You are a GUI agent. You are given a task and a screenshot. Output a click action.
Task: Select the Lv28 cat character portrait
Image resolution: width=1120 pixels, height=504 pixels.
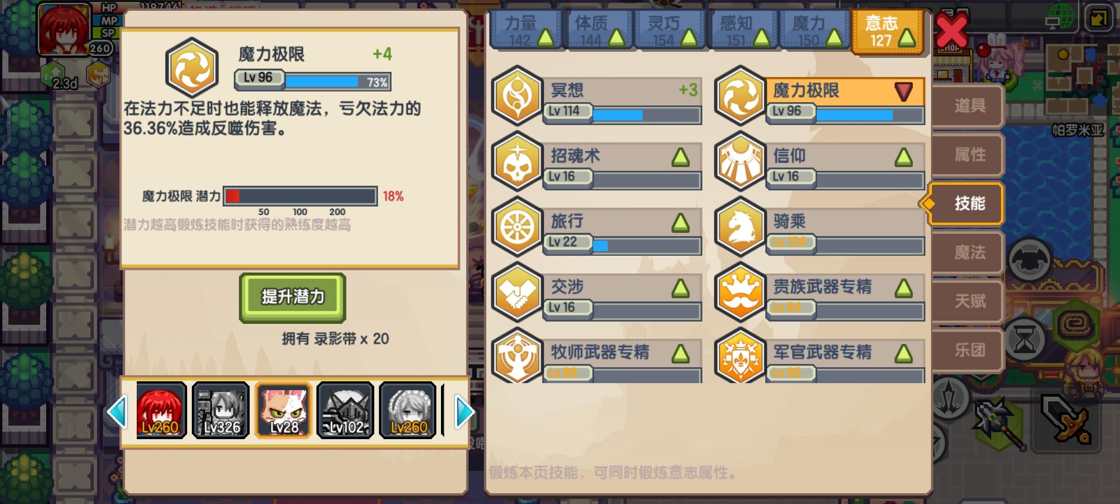283,410
